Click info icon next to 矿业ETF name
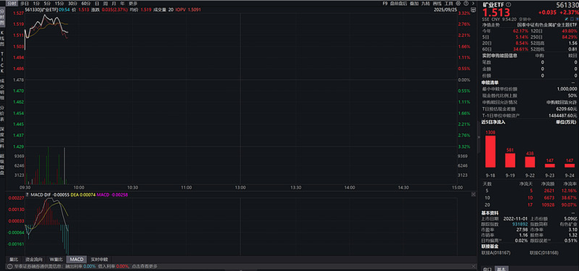579x271 pixels. click(509, 5)
